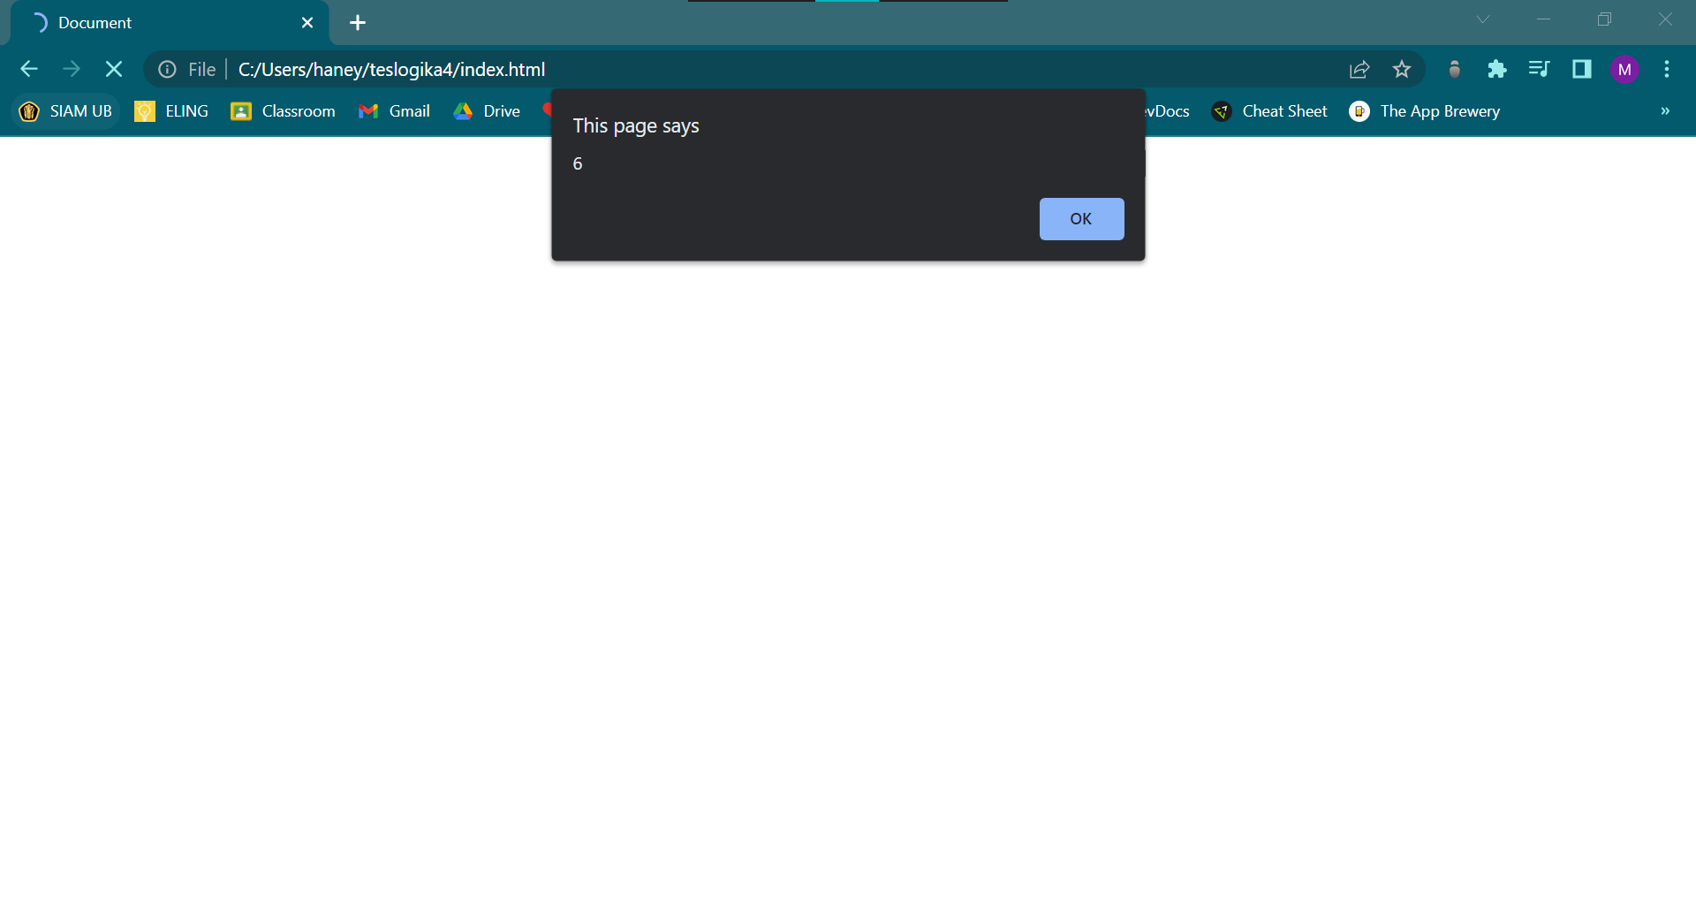The width and height of the screenshot is (1696, 901).
Task: Open the Cheat Sheet bookmark
Action: pos(1269,111)
